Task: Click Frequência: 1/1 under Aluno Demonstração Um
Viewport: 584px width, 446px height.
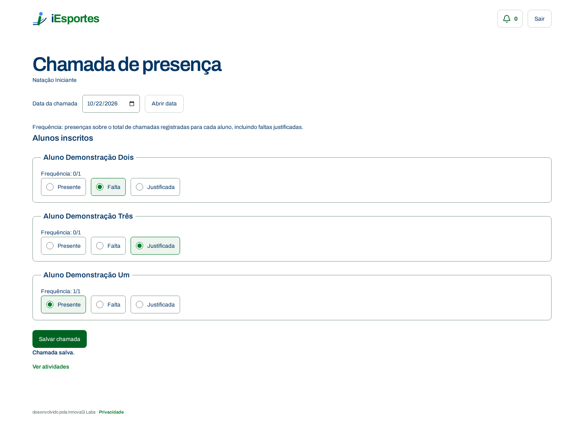Action: (x=61, y=291)
